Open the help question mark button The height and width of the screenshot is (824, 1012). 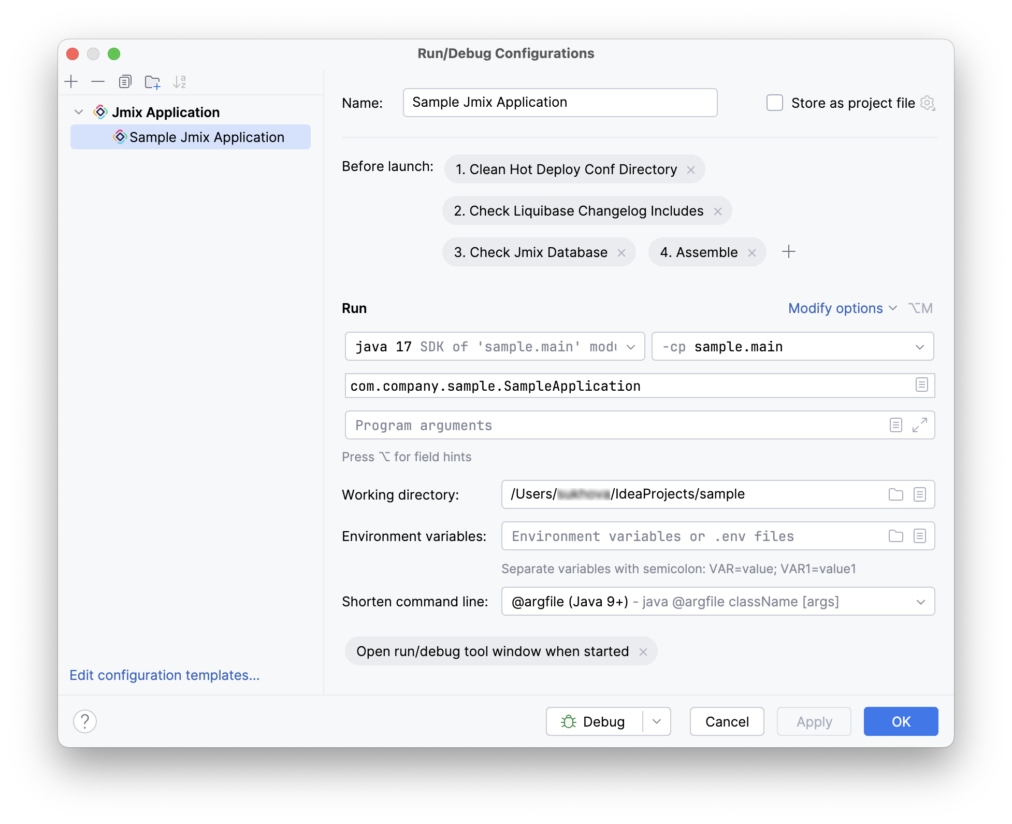coord(85,721)
